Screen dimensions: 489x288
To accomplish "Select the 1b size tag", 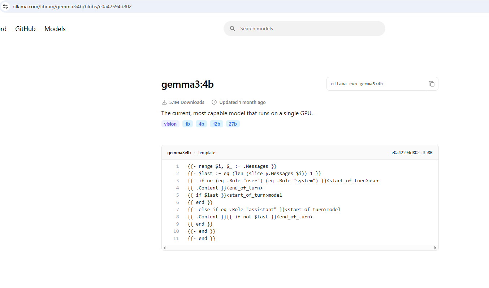I will pyautogui.click(x=187, y=124).
